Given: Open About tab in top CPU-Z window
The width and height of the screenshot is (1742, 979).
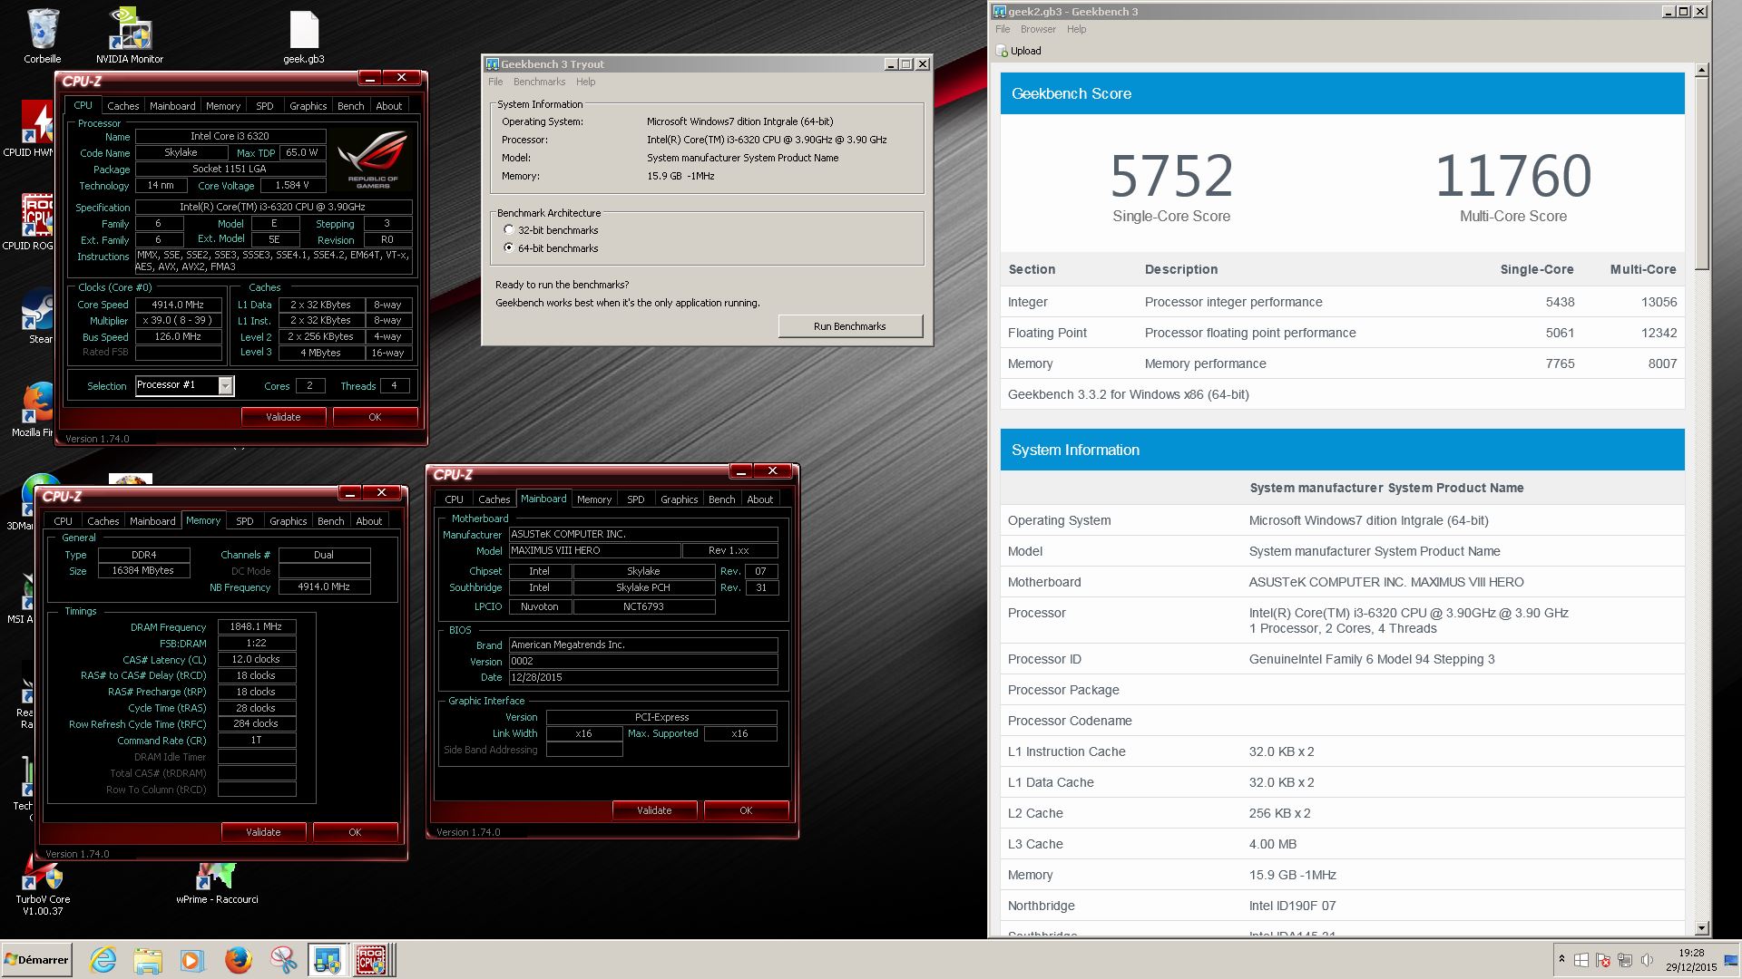Looking at the screenshot, I should 389,106.
